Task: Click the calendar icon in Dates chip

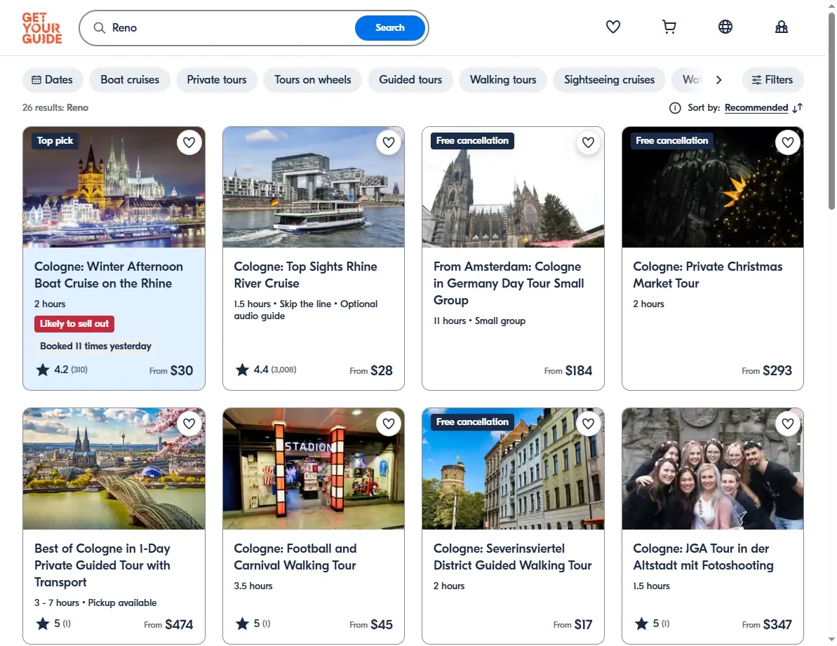Action: (36, 80)
